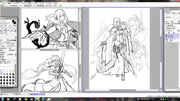Open the layer blending mode dropdown
This screenshot has height=101, width=180.
(179, 22)
